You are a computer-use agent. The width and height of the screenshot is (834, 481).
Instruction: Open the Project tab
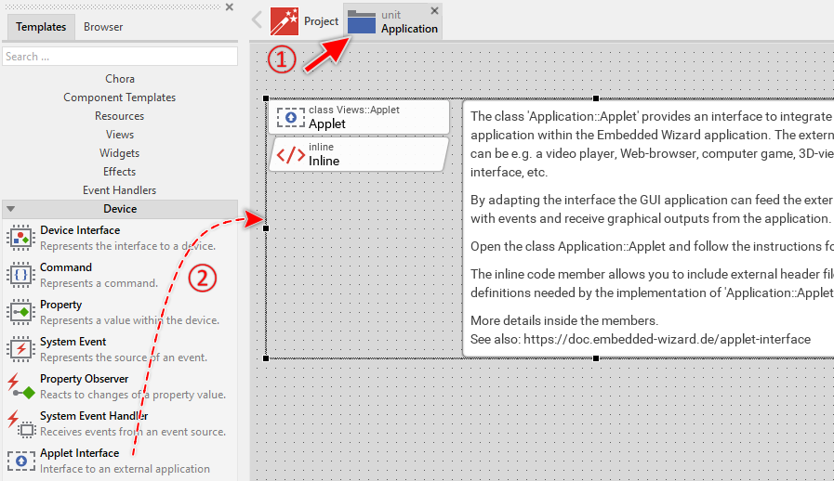coord(305,20)
